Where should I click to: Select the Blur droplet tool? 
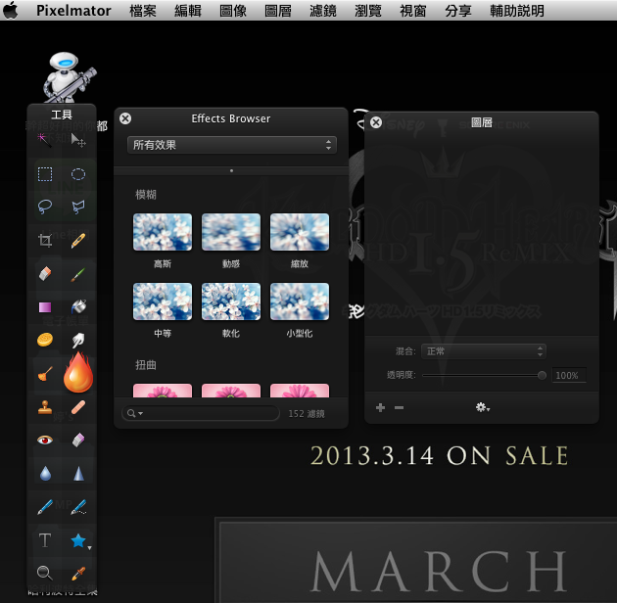pyautogui.click(x=45, y=473)
